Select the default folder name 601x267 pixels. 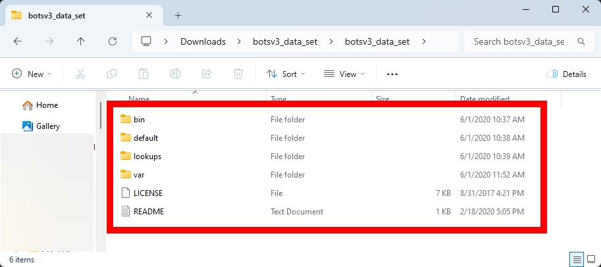[145, 138]
